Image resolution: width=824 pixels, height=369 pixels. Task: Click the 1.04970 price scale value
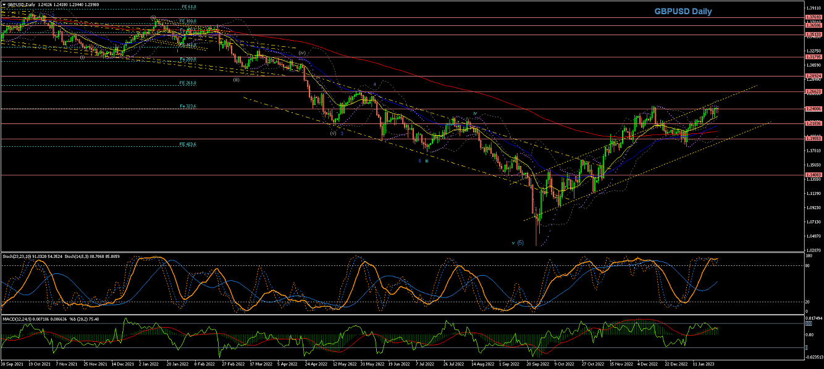tap(813, 236)
